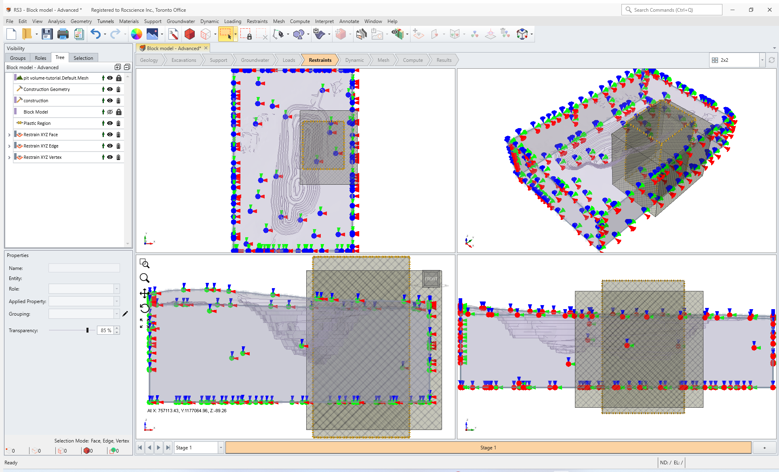This screenshot has width=779, height=472.
Task: Delete the Plastic Region entry via trash
Action: click(118, 123)
